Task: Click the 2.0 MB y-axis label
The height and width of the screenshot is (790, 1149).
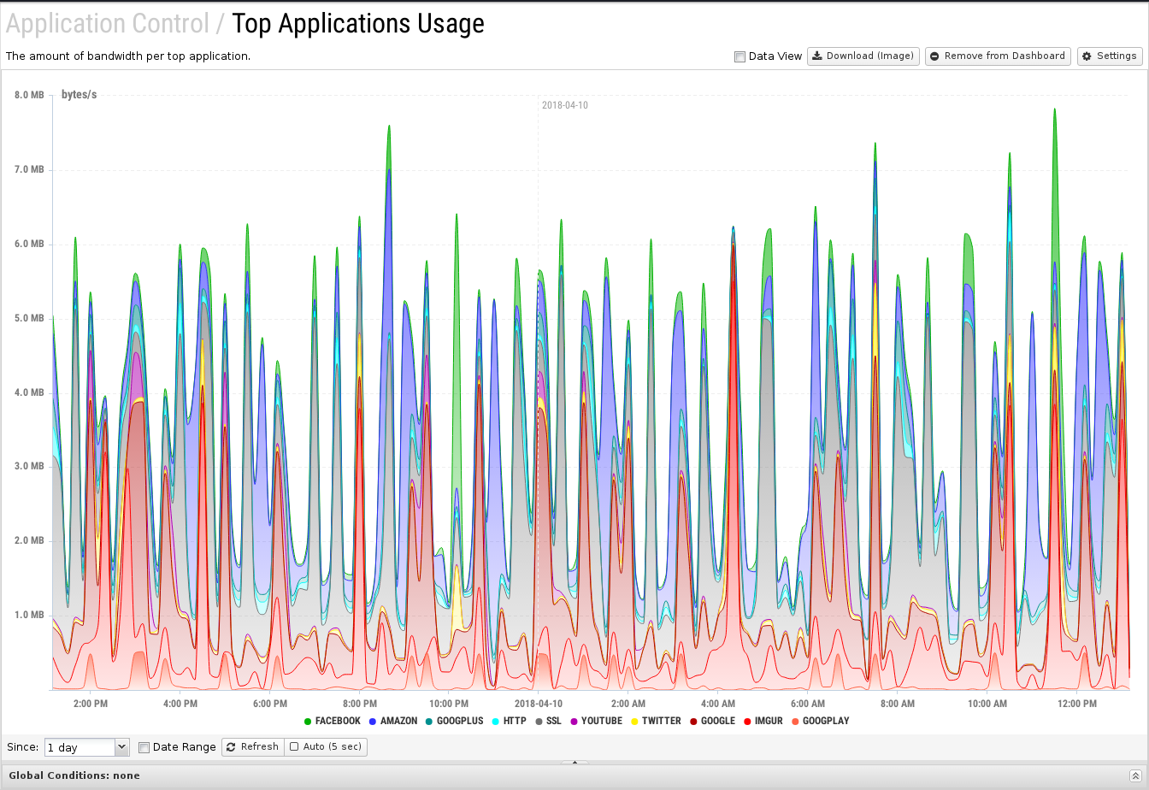Action: pyautogui.click(x=29, y=540)
